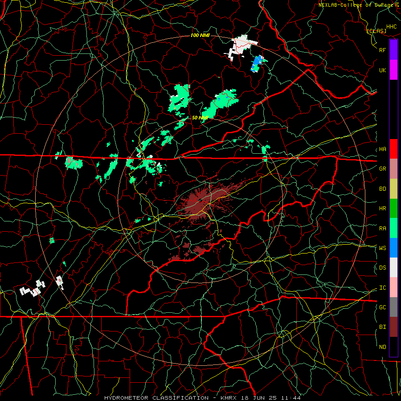Click the 100 NMI range ring label
This screenshot has width=401, height=401.
(x=200, y=35)
